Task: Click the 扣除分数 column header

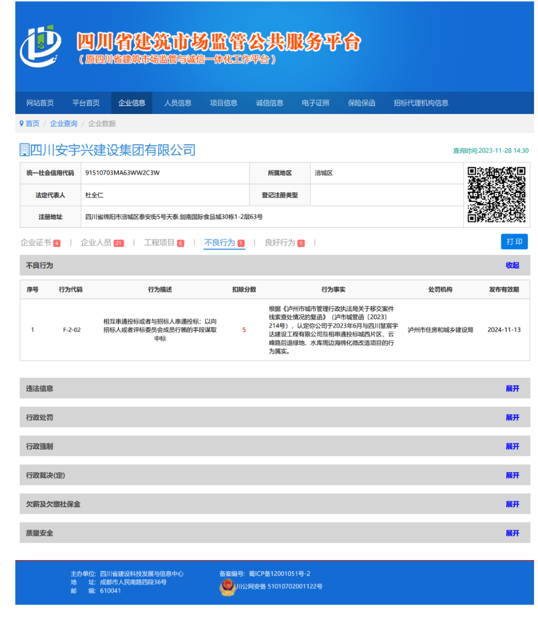Action: coord(244,290)
